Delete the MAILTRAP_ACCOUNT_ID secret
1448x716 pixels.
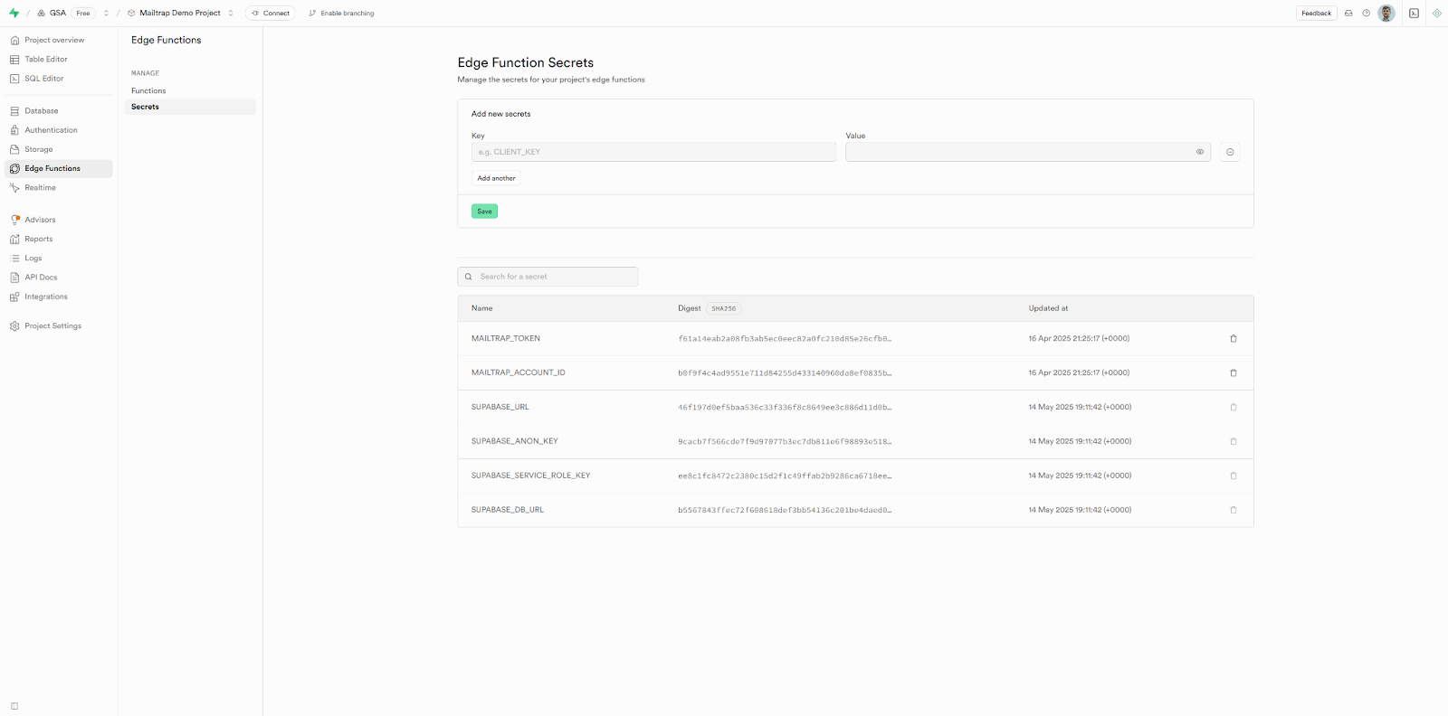pyautogui.click(x=1234, y=372)
